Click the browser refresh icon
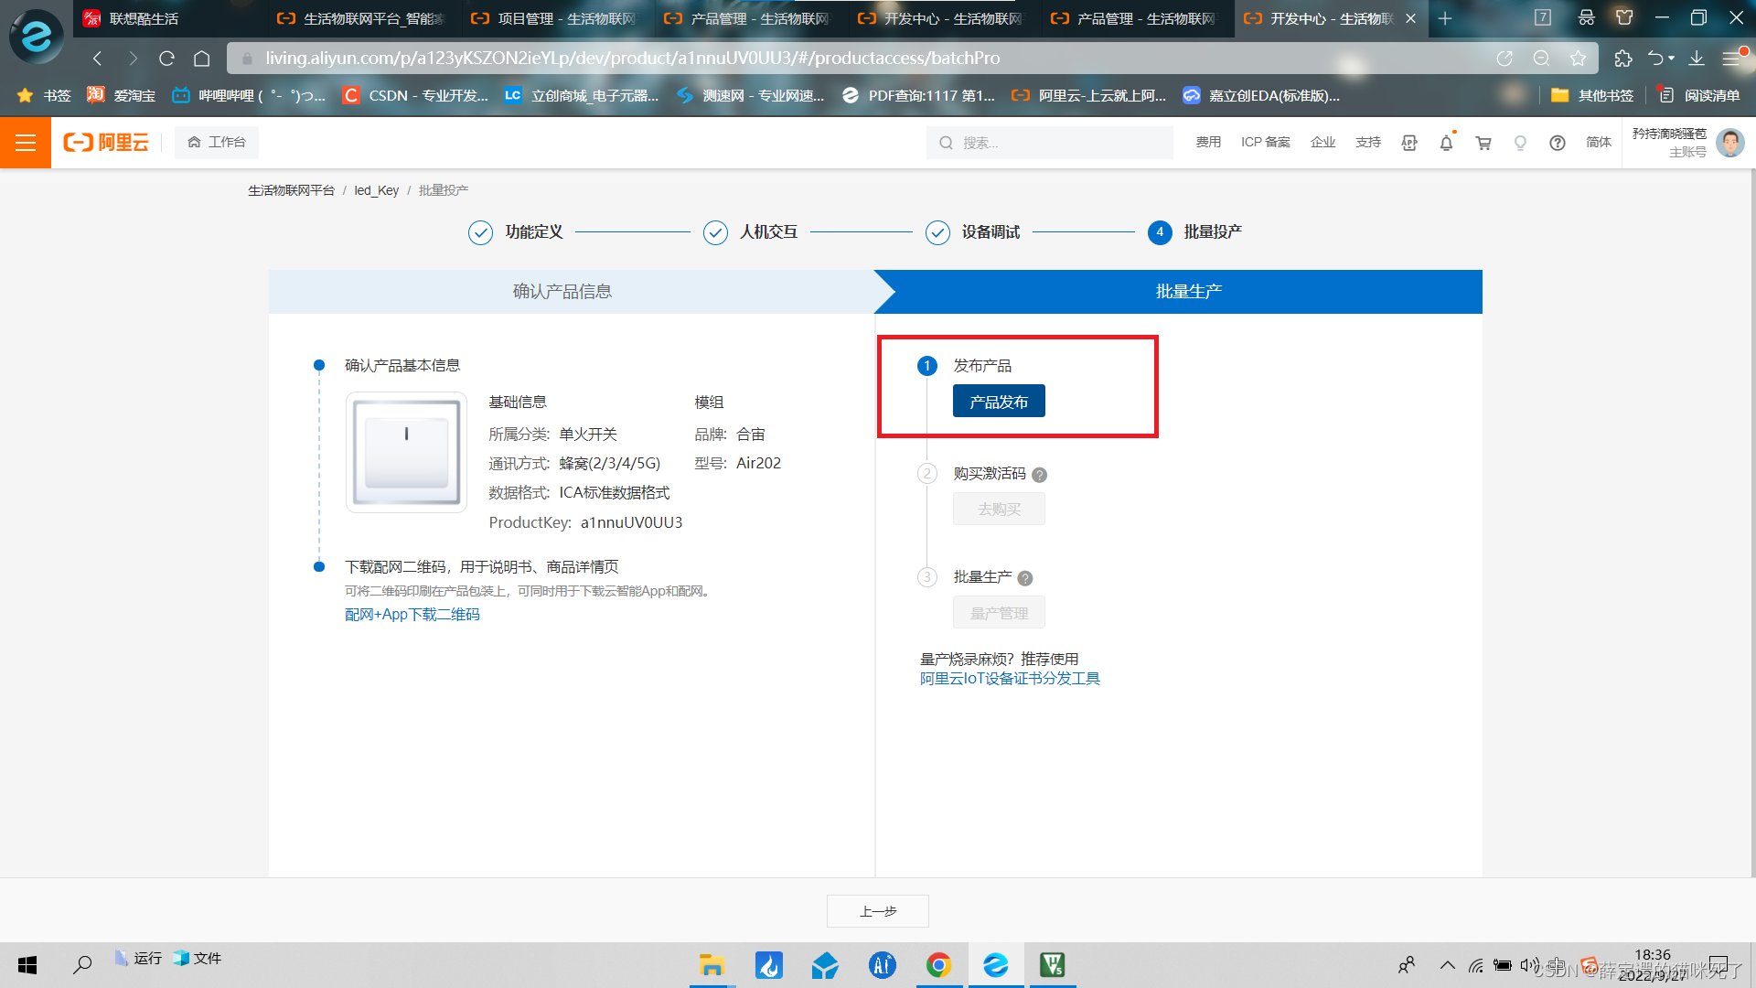This screenshot has width=1756, height=988. [x=166, y=59]
